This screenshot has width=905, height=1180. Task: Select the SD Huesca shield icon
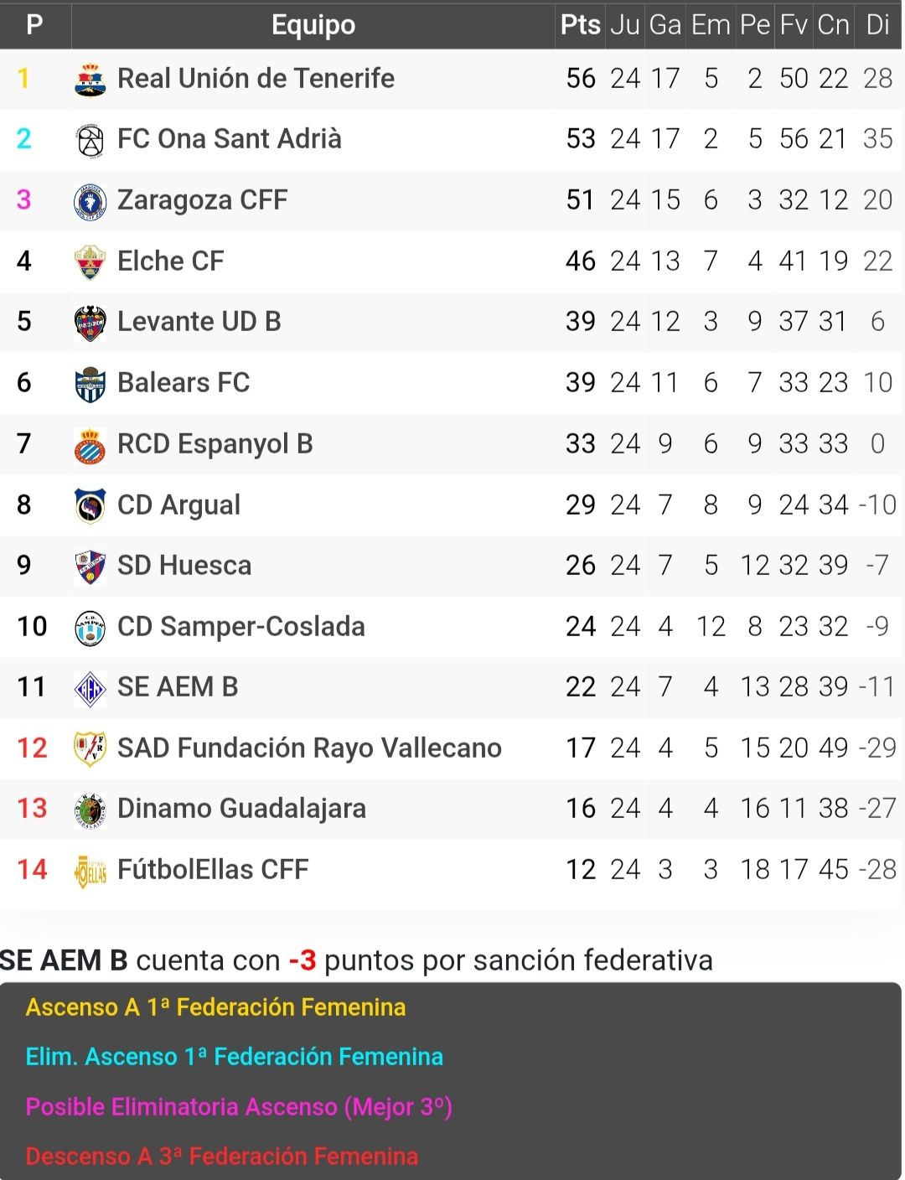90,567
